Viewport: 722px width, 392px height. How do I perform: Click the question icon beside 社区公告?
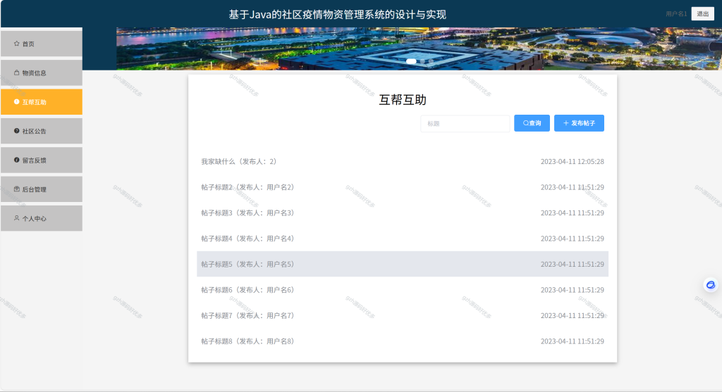coord(17,131)
